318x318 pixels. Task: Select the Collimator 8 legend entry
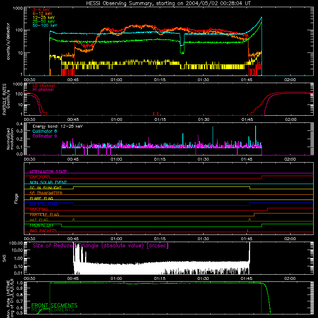45,131
